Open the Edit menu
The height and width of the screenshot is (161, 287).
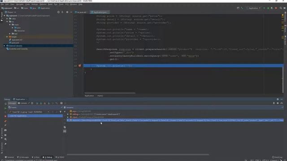tap(7, 4)
